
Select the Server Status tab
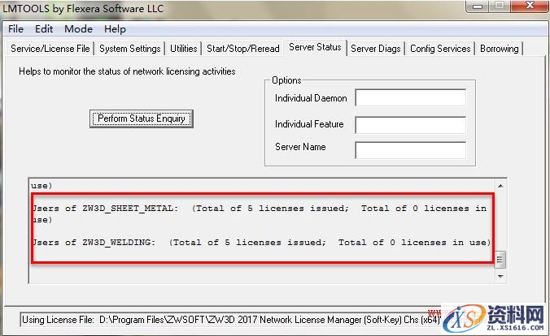315,48
